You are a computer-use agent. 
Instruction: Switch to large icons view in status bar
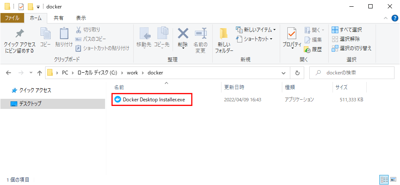(393, 180)
